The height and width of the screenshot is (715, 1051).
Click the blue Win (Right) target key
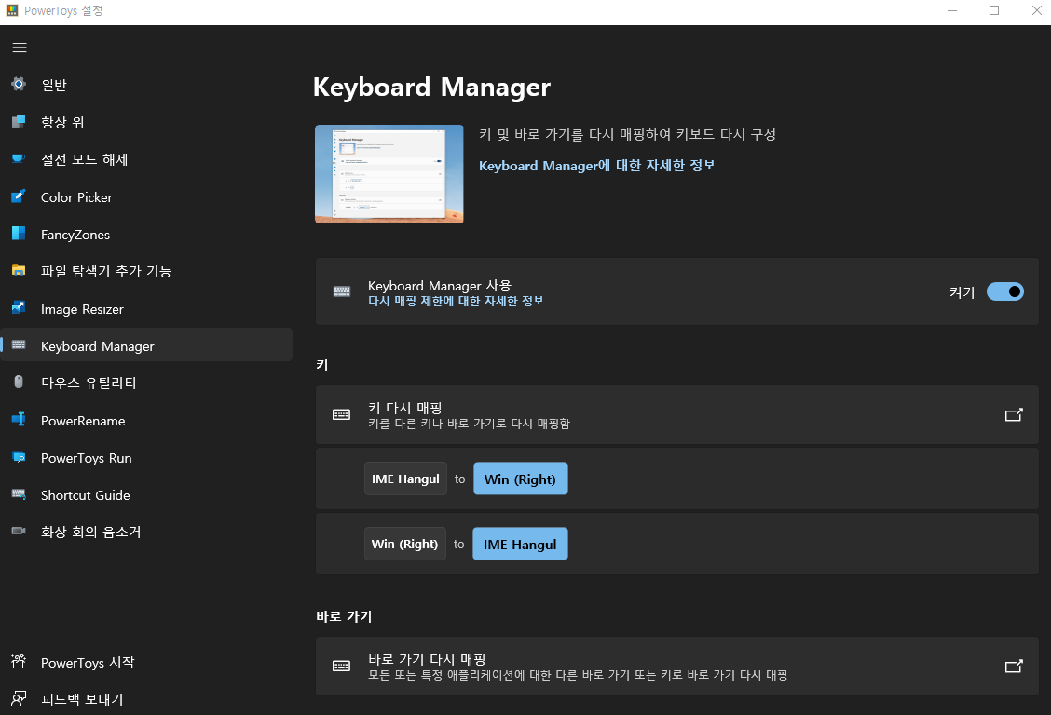click(x=520, y=479)
